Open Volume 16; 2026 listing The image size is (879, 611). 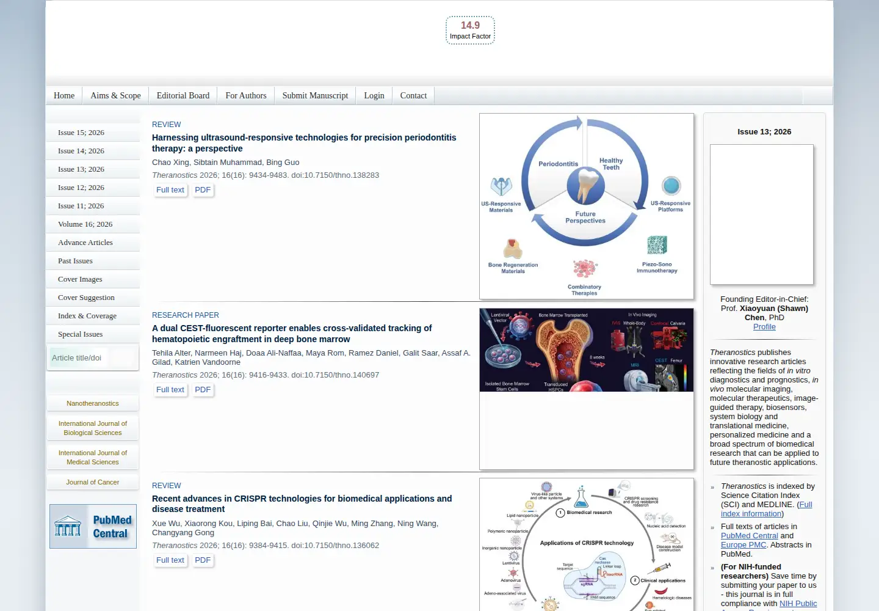(93, 224)
